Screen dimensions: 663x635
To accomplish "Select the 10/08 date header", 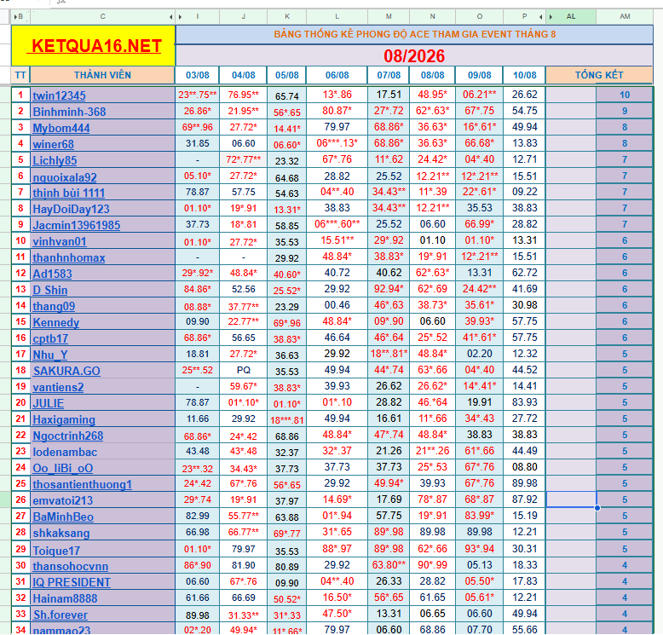I will coord(524,75).
